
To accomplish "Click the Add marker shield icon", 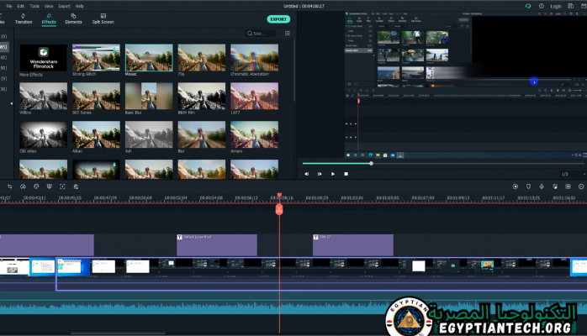I will (528, 186).
